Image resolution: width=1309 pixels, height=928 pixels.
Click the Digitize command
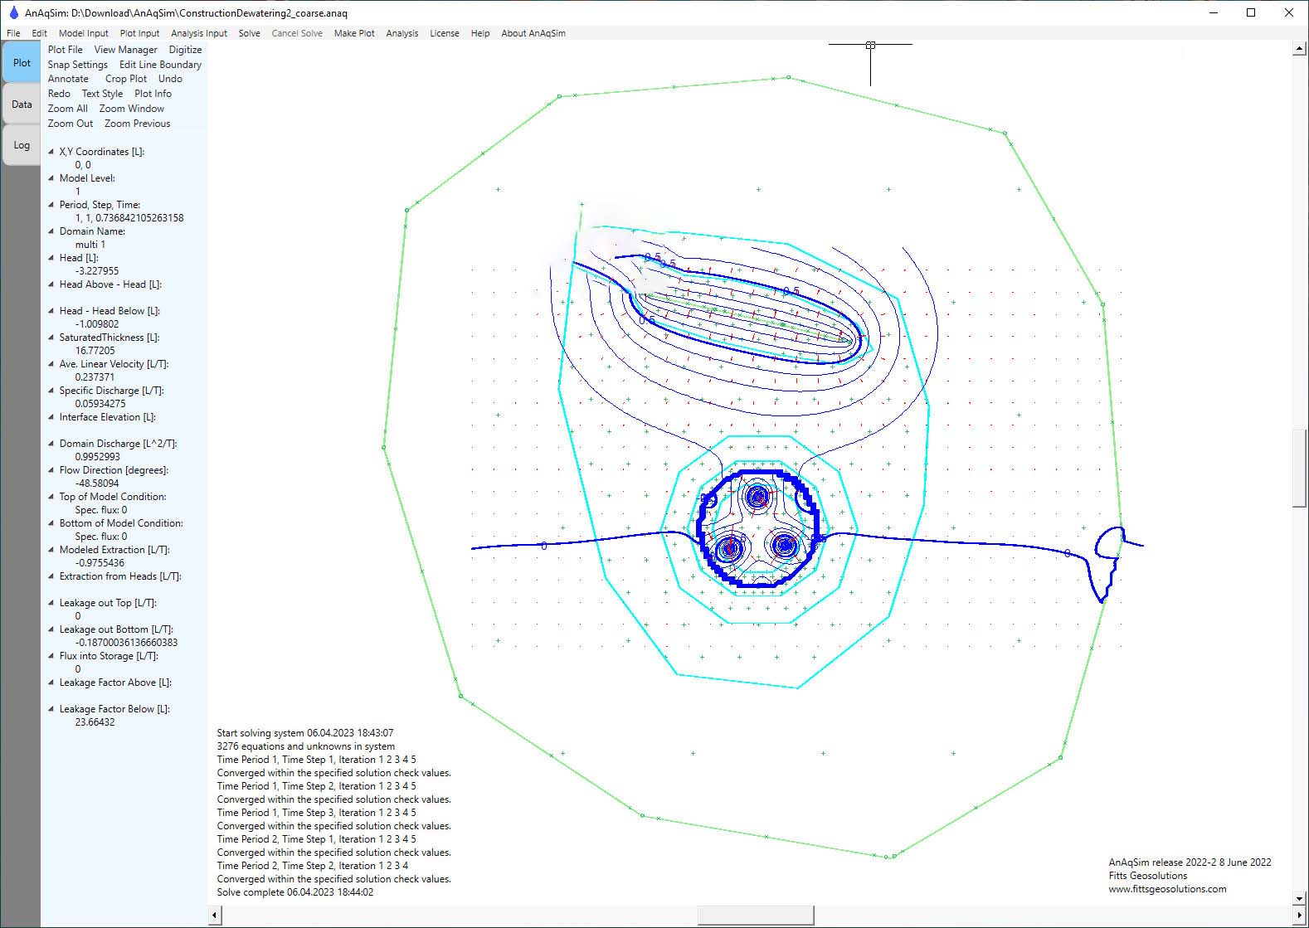(185, 50)
